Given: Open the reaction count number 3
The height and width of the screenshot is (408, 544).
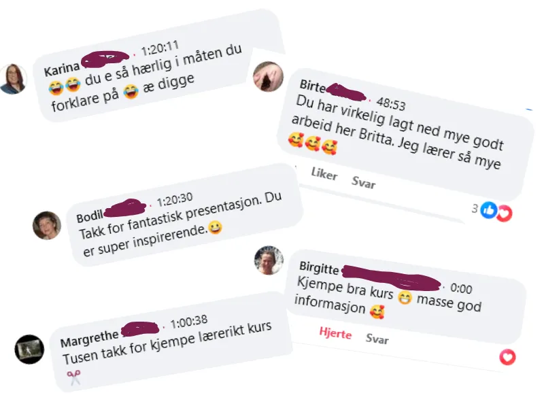Looking at the screenshot, I should pos(475,208).
